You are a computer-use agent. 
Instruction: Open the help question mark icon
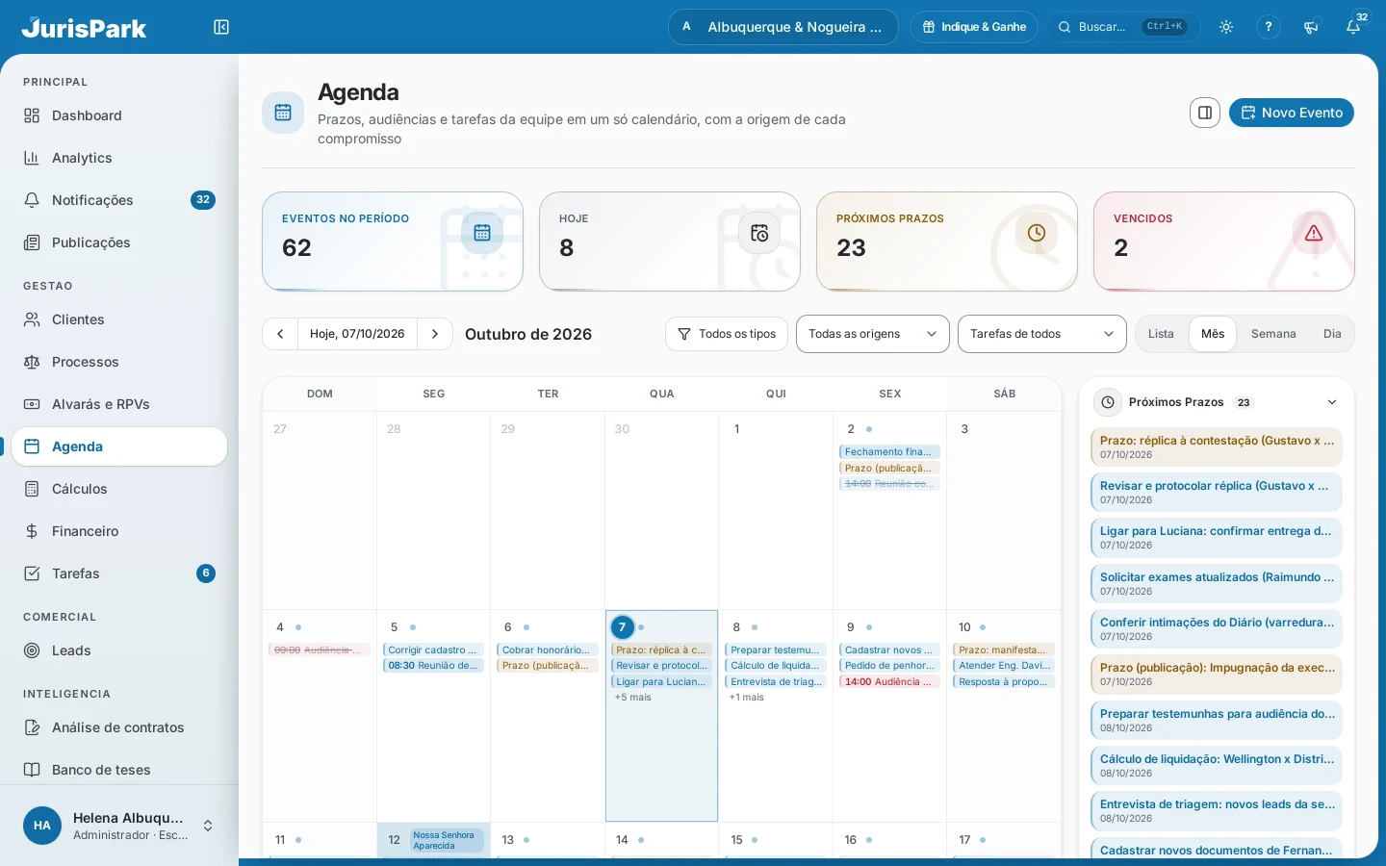coord(1269,27)
